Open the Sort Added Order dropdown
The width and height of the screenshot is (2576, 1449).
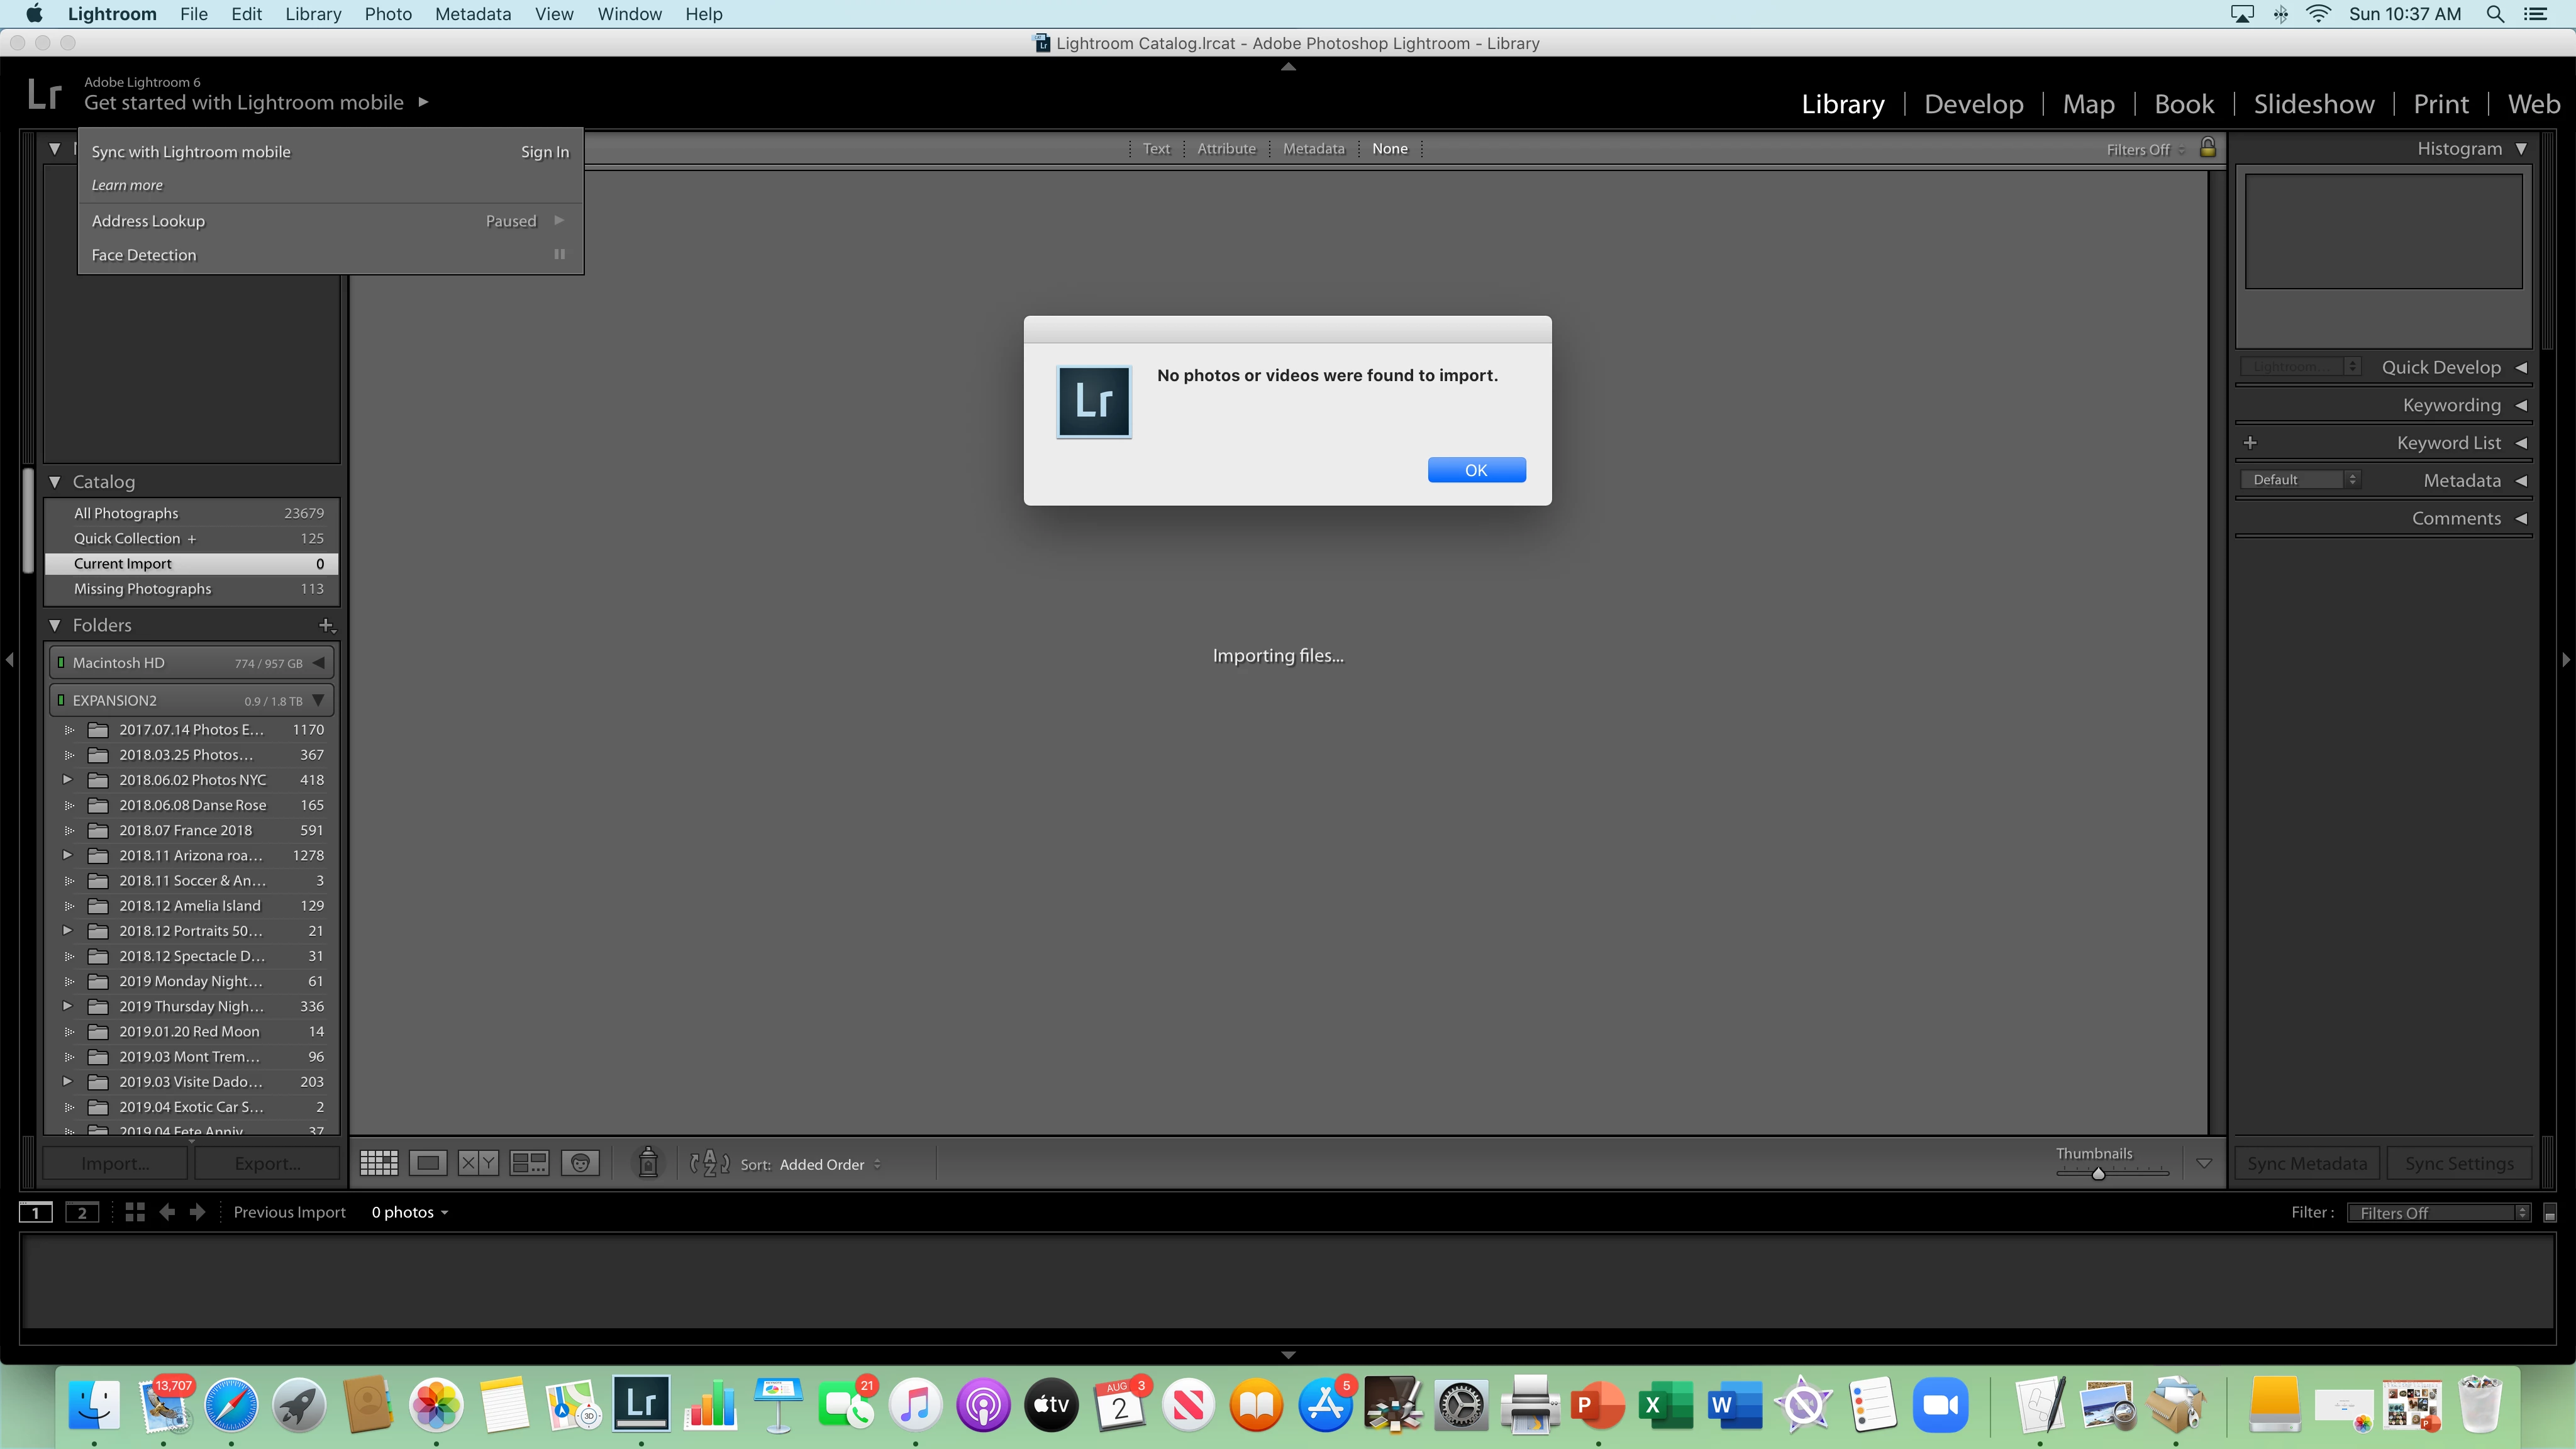coord(830,1164)
